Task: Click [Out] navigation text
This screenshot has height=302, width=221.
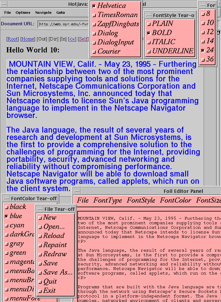Action: [x=42, y=39]
